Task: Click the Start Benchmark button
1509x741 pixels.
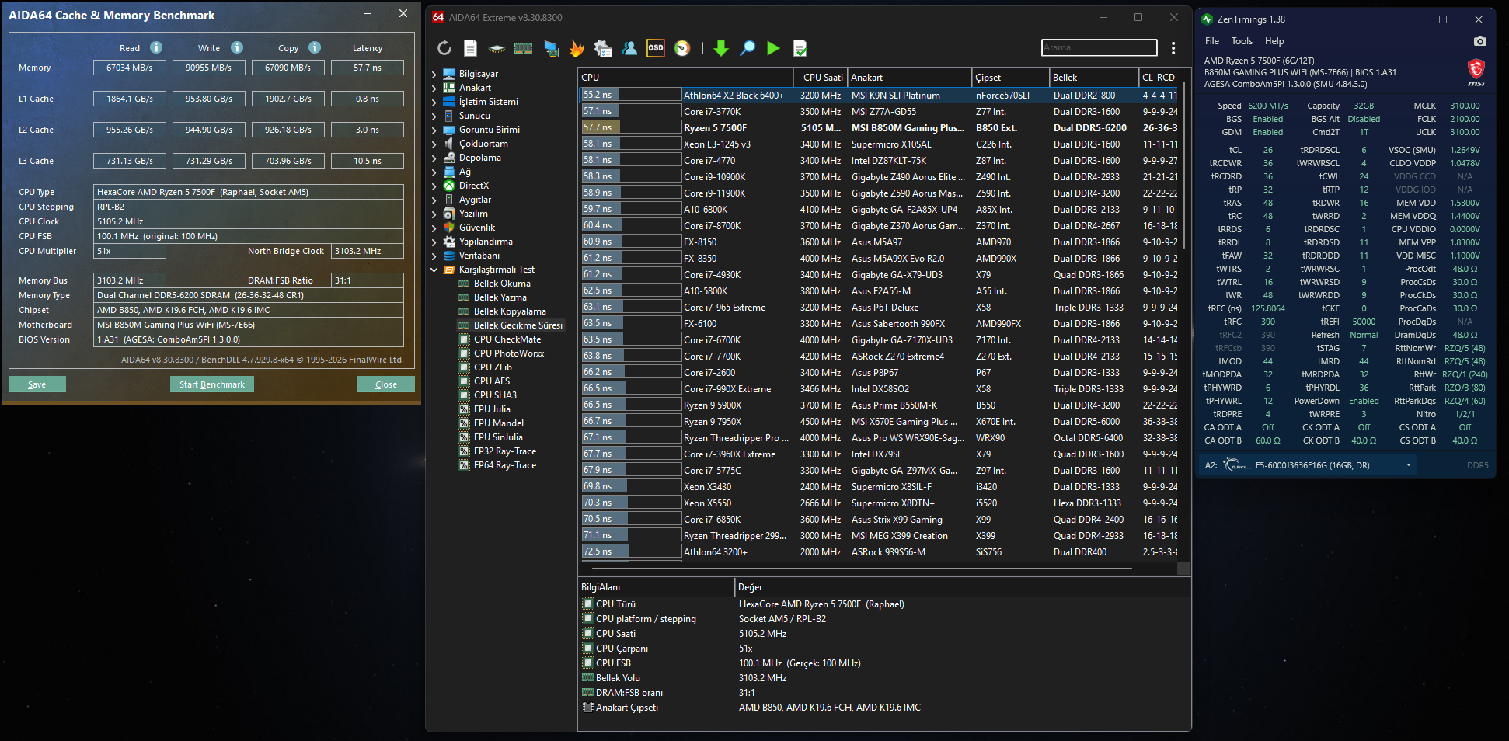Action: [212, 384]
